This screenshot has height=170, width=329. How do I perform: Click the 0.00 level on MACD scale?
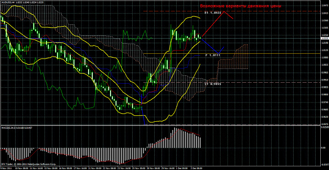[323, 148]
